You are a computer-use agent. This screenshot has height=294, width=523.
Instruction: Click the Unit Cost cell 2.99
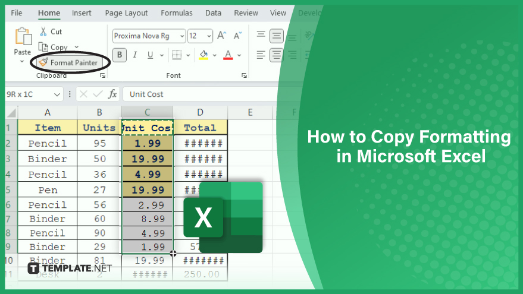pos(148,205)
